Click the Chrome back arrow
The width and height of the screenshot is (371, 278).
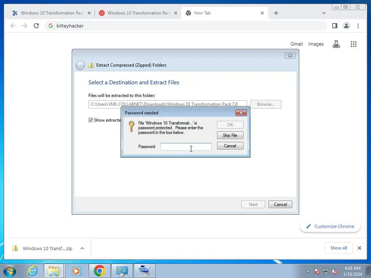tap(13, 26)
